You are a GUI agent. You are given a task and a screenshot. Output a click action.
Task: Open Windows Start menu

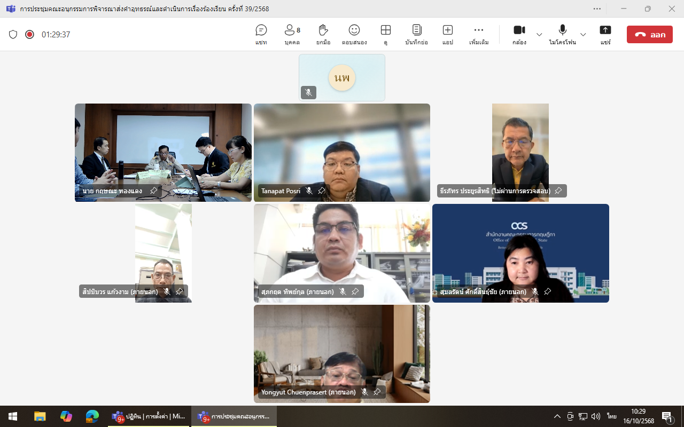click(13, 416)
